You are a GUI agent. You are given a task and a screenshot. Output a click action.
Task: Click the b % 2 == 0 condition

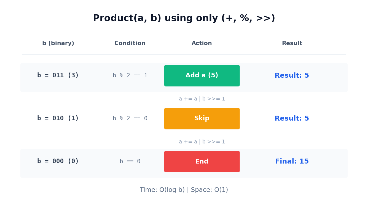130,118
